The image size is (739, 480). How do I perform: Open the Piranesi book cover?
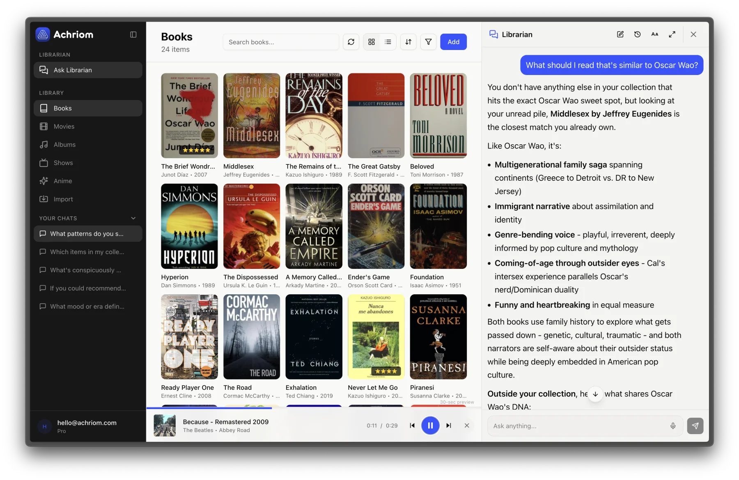pos(438,337)
